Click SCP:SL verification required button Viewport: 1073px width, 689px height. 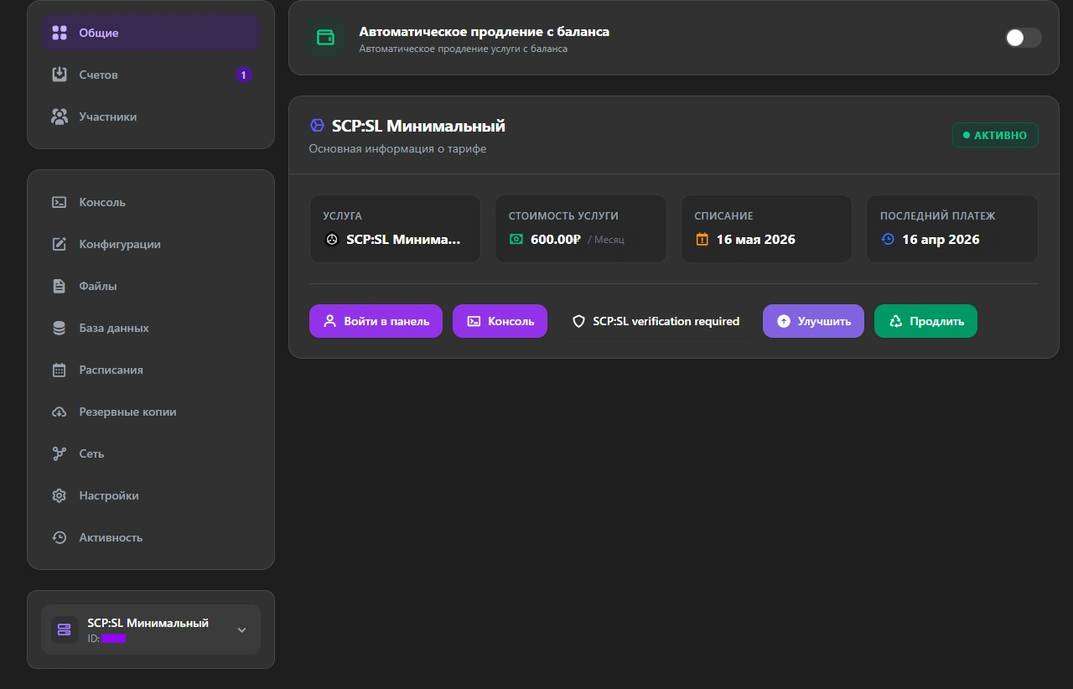coord(656,321)
